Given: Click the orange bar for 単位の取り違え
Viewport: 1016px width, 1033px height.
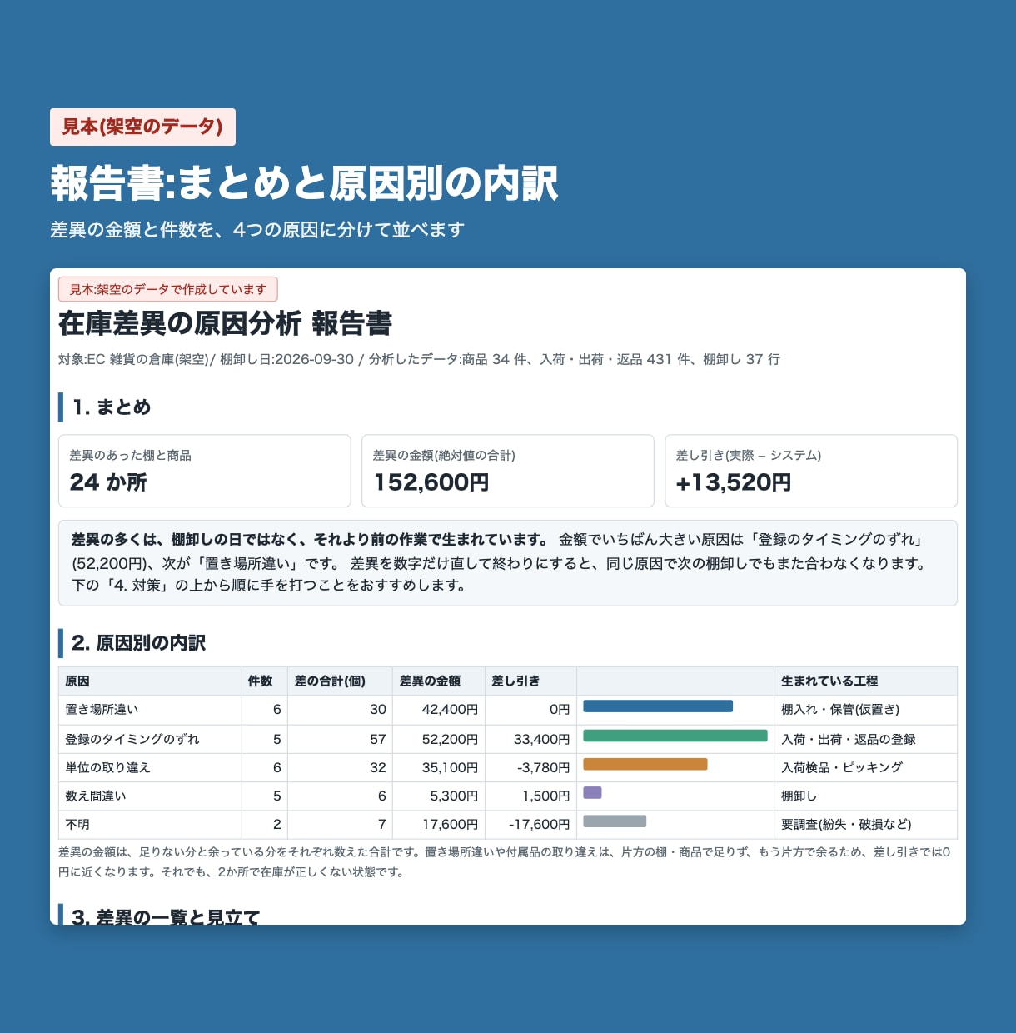Looking at the screenshot, I should point(645,764).
